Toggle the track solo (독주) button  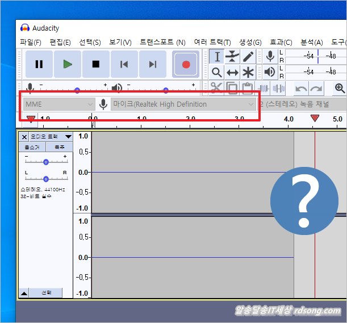point(59,147)
